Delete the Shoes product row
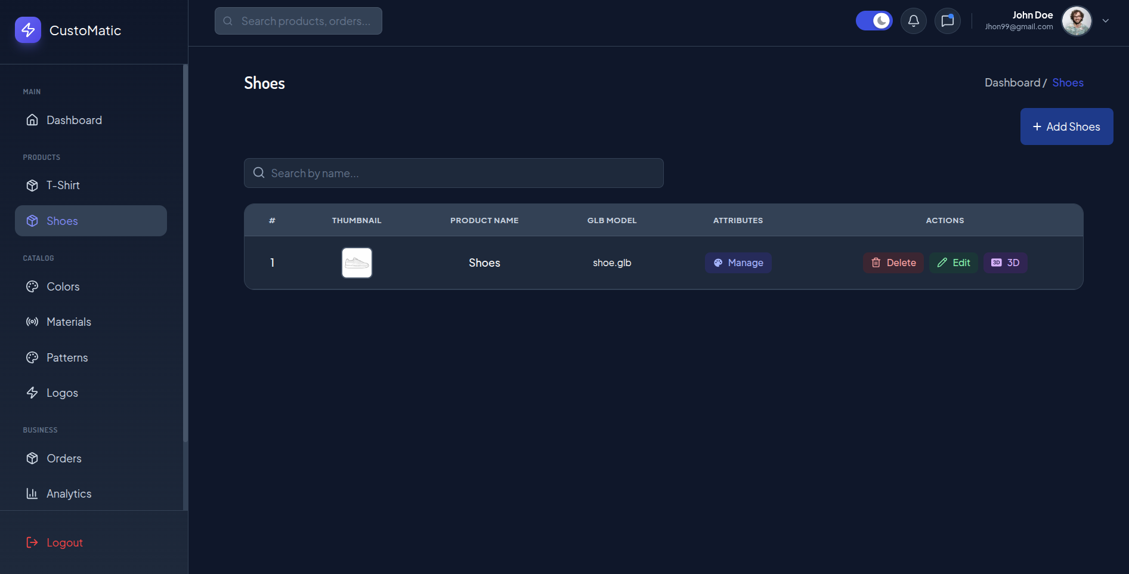Image resolution: width=1129 pixels, height=574 pixels. point(893,263)
